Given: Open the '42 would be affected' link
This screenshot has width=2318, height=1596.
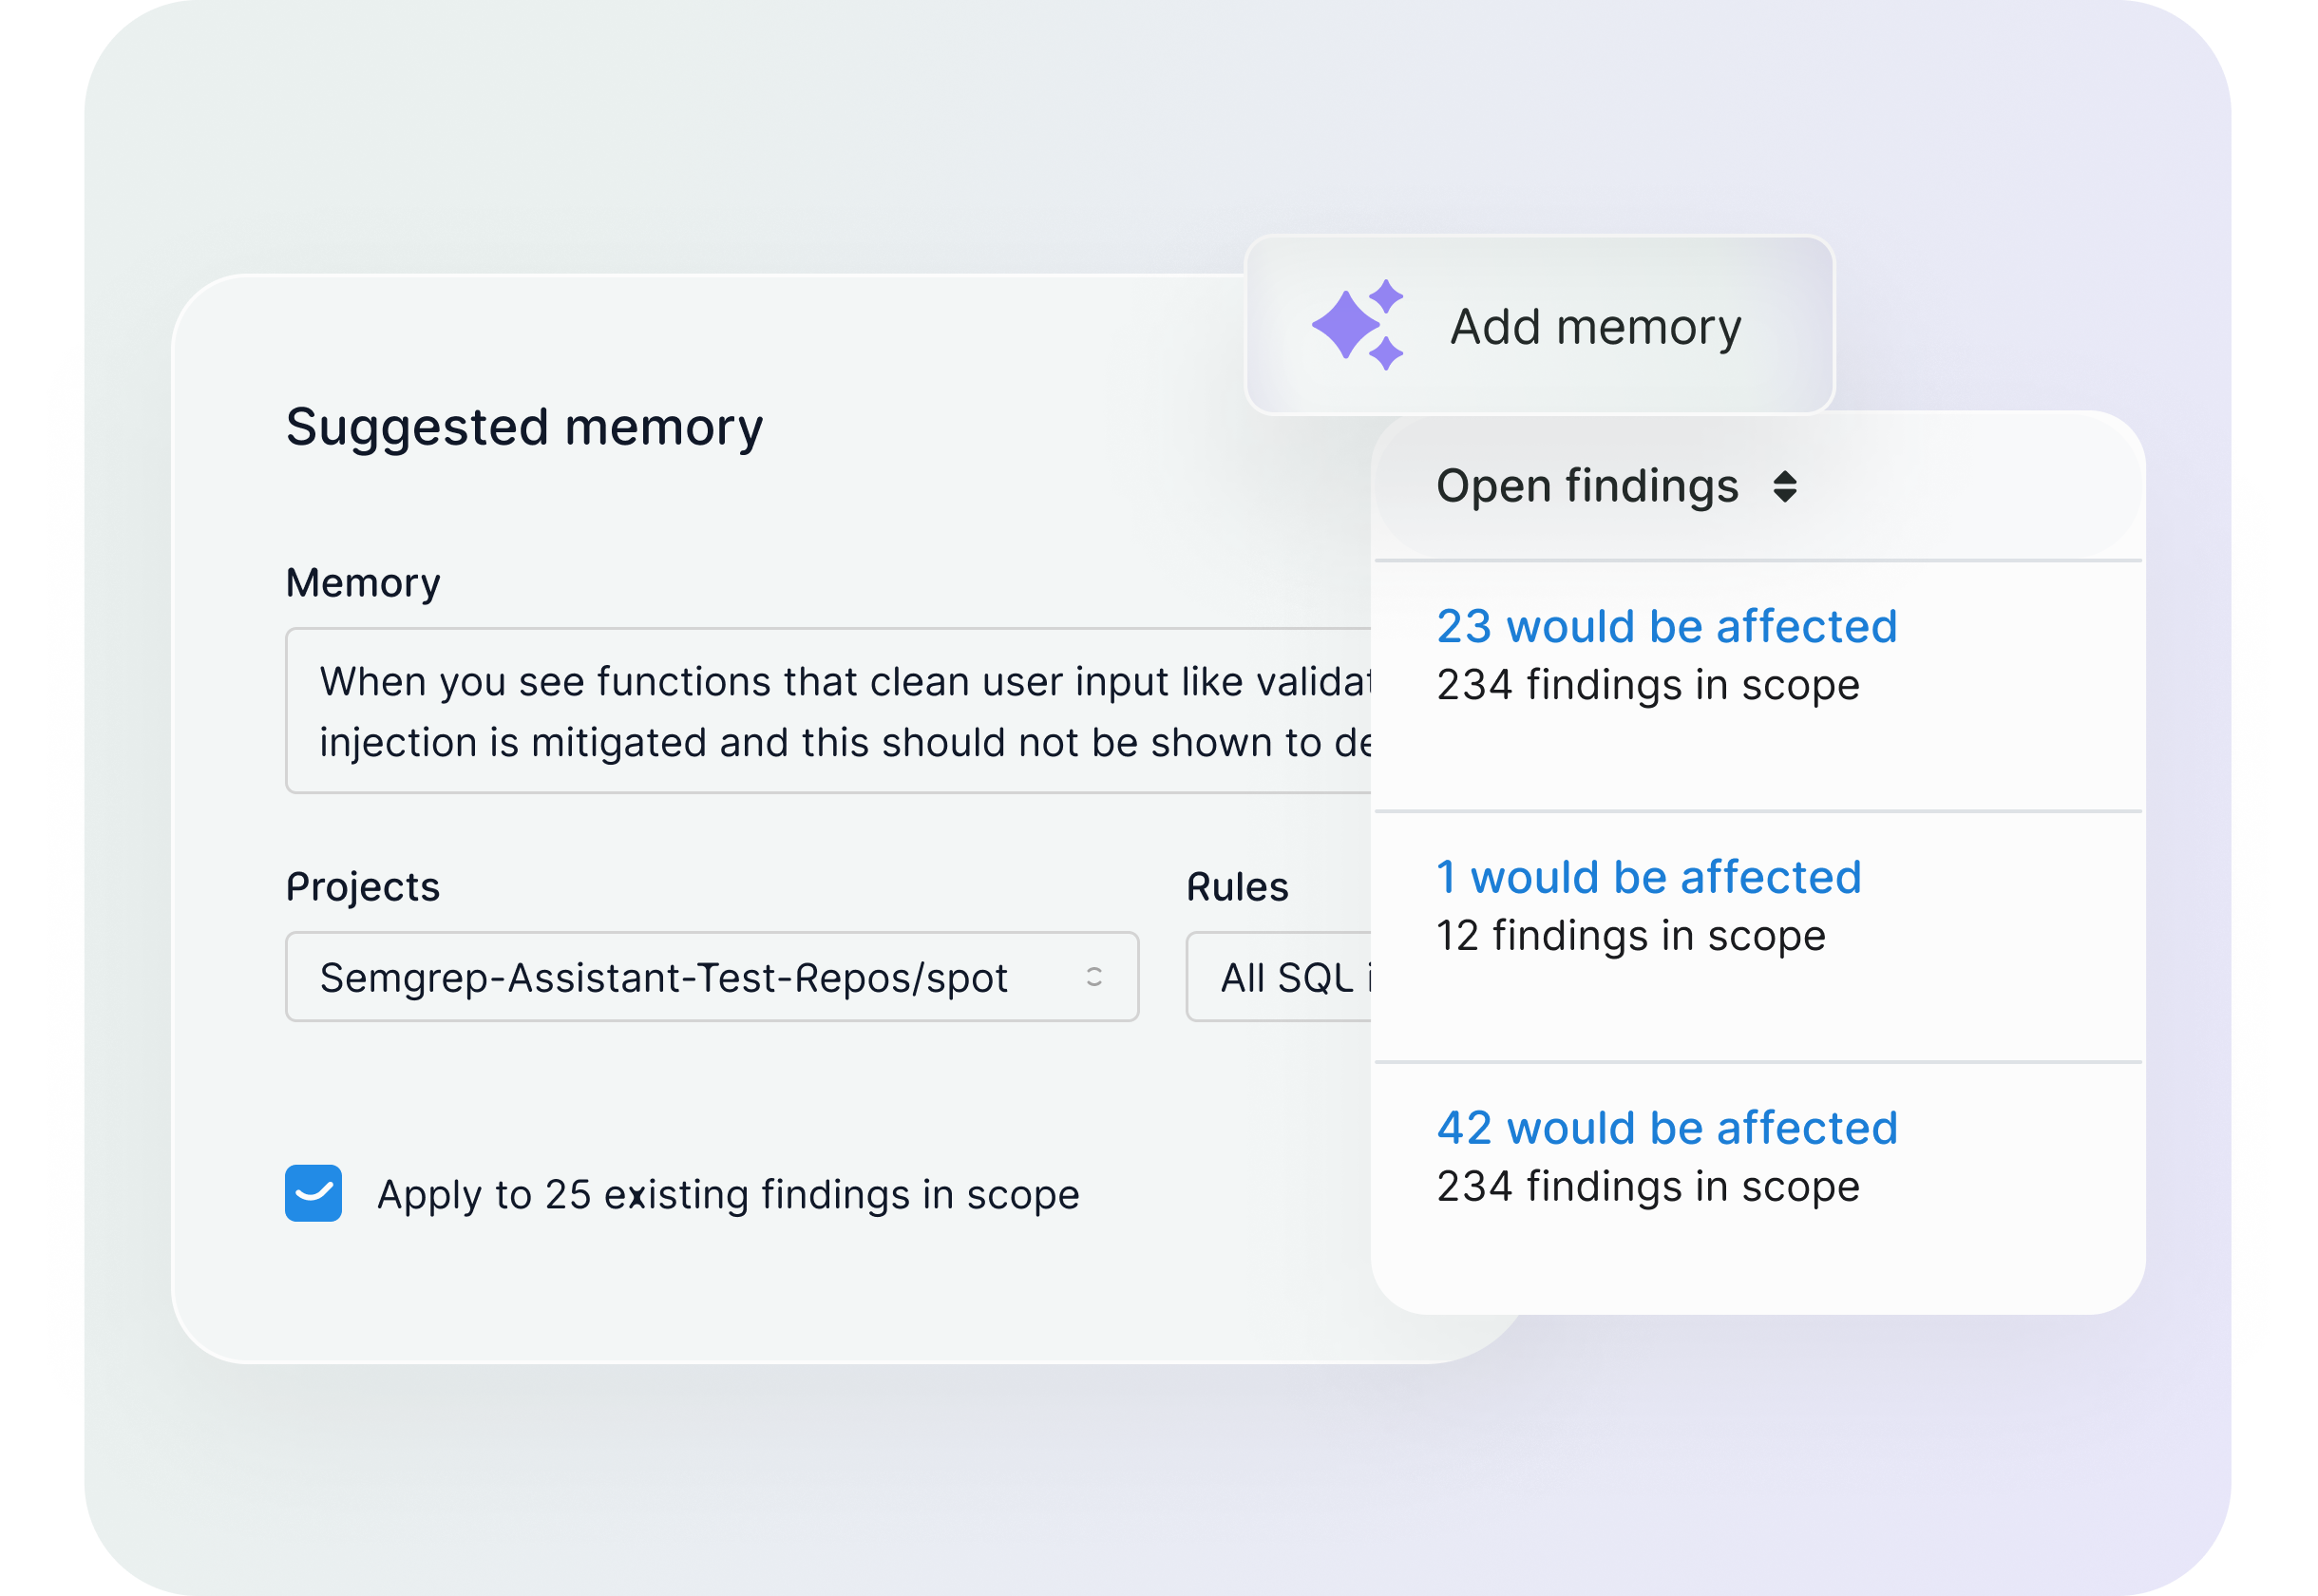Looking at the screenshot, I should tap(1666, 1128).
